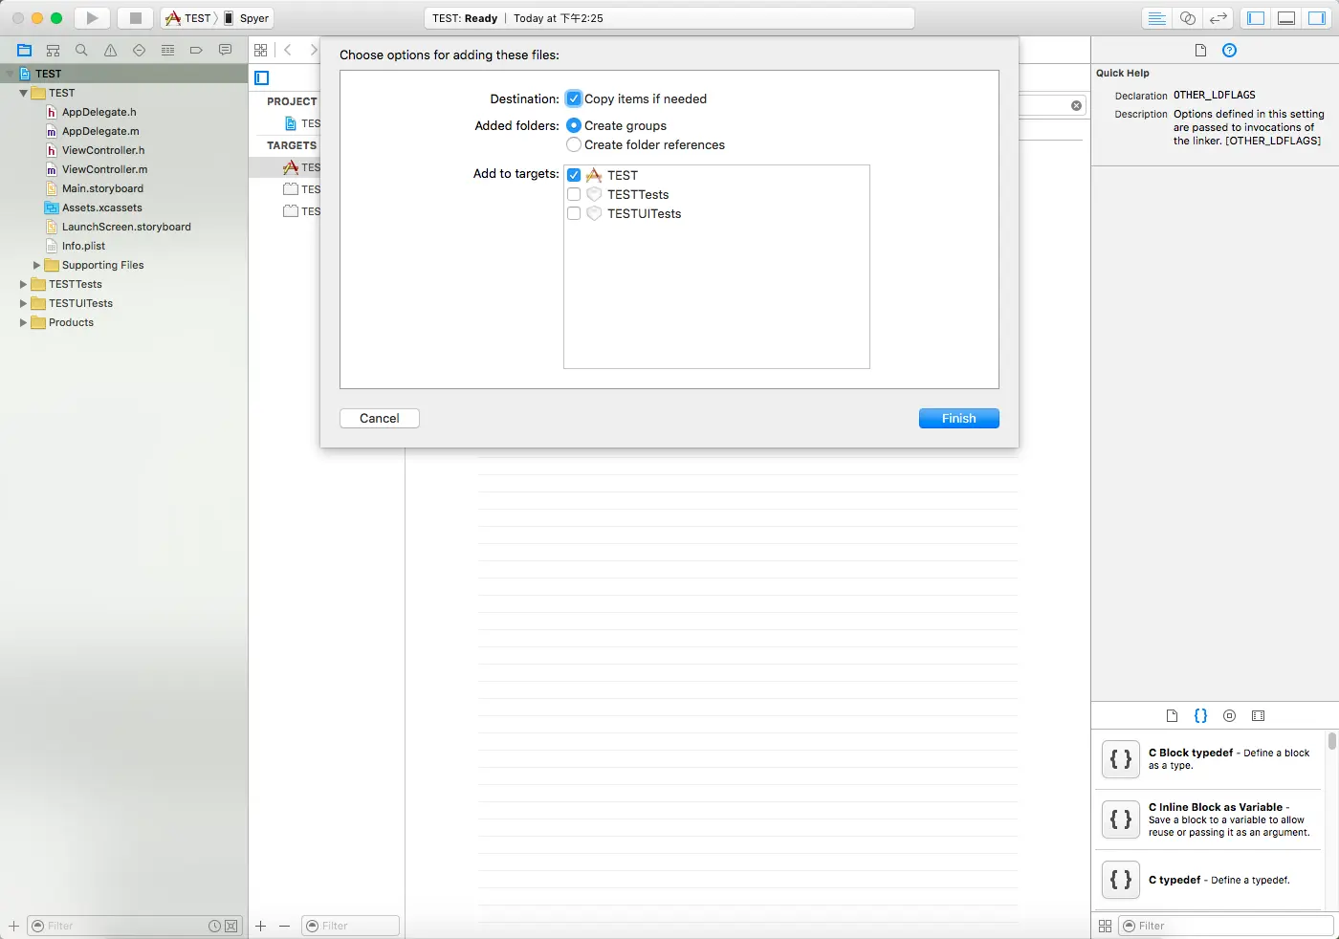Hide the project and targets list
This screenshot has width=1339, height=939.
262,78
